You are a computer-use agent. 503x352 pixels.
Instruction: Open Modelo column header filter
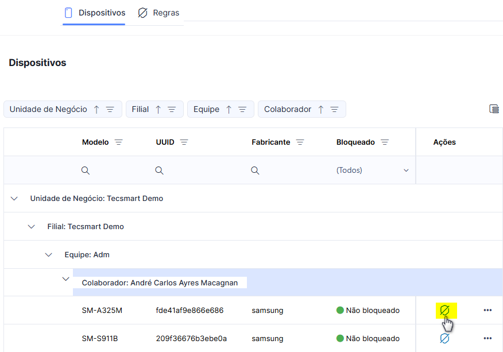119,142
